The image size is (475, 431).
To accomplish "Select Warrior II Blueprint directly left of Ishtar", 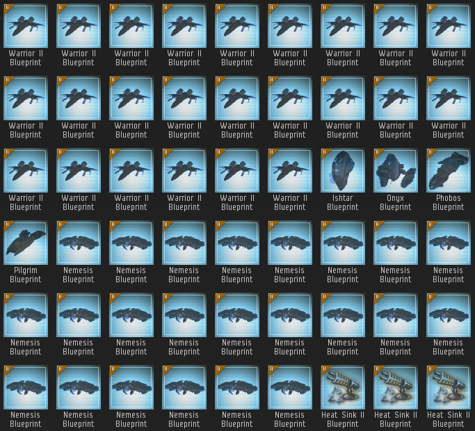I will [x=289, y=170].
